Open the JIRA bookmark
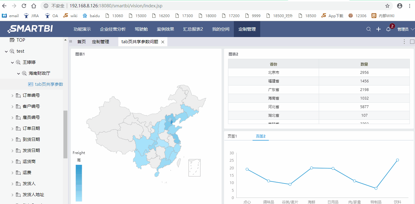This screenshot has height=204, width=415. pyautogui.click(x=31, y=16)
